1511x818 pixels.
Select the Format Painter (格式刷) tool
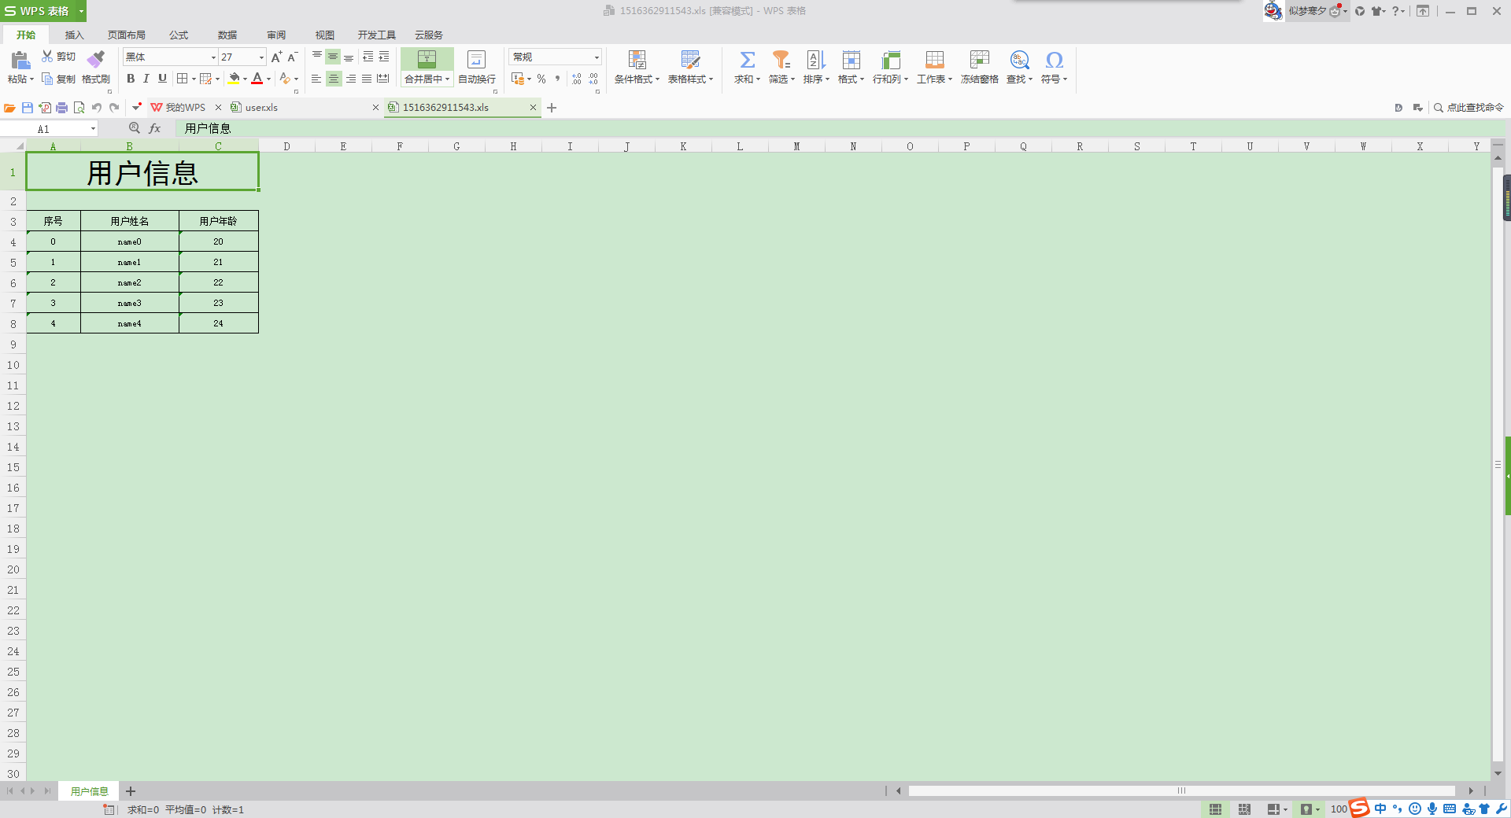[96, 68]
